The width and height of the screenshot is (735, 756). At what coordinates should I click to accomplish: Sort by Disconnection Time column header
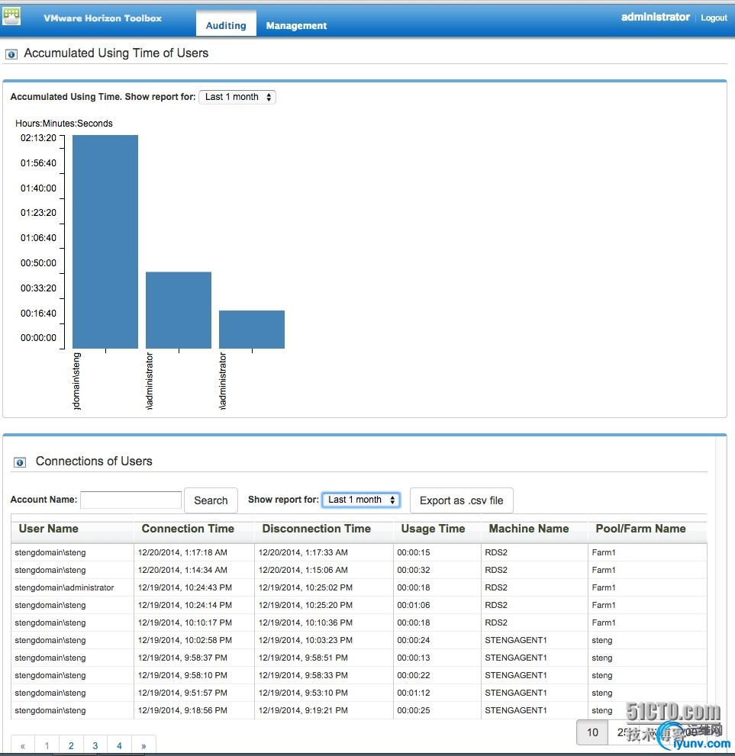(323, 529)
